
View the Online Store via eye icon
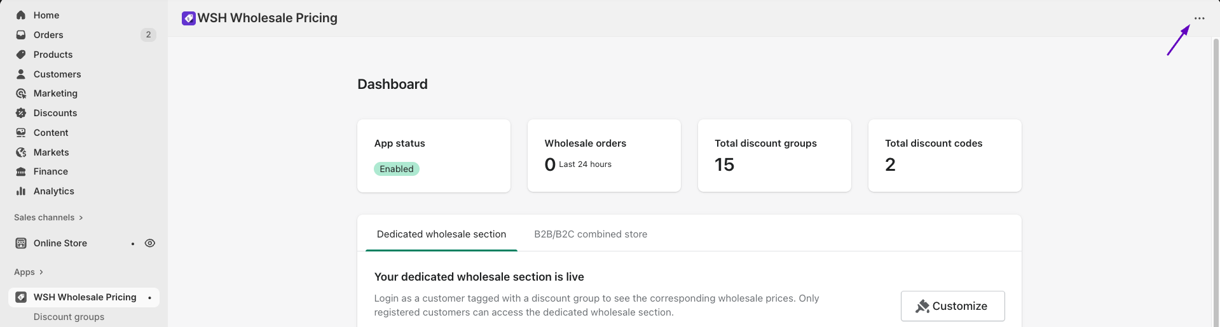point(150,243)
